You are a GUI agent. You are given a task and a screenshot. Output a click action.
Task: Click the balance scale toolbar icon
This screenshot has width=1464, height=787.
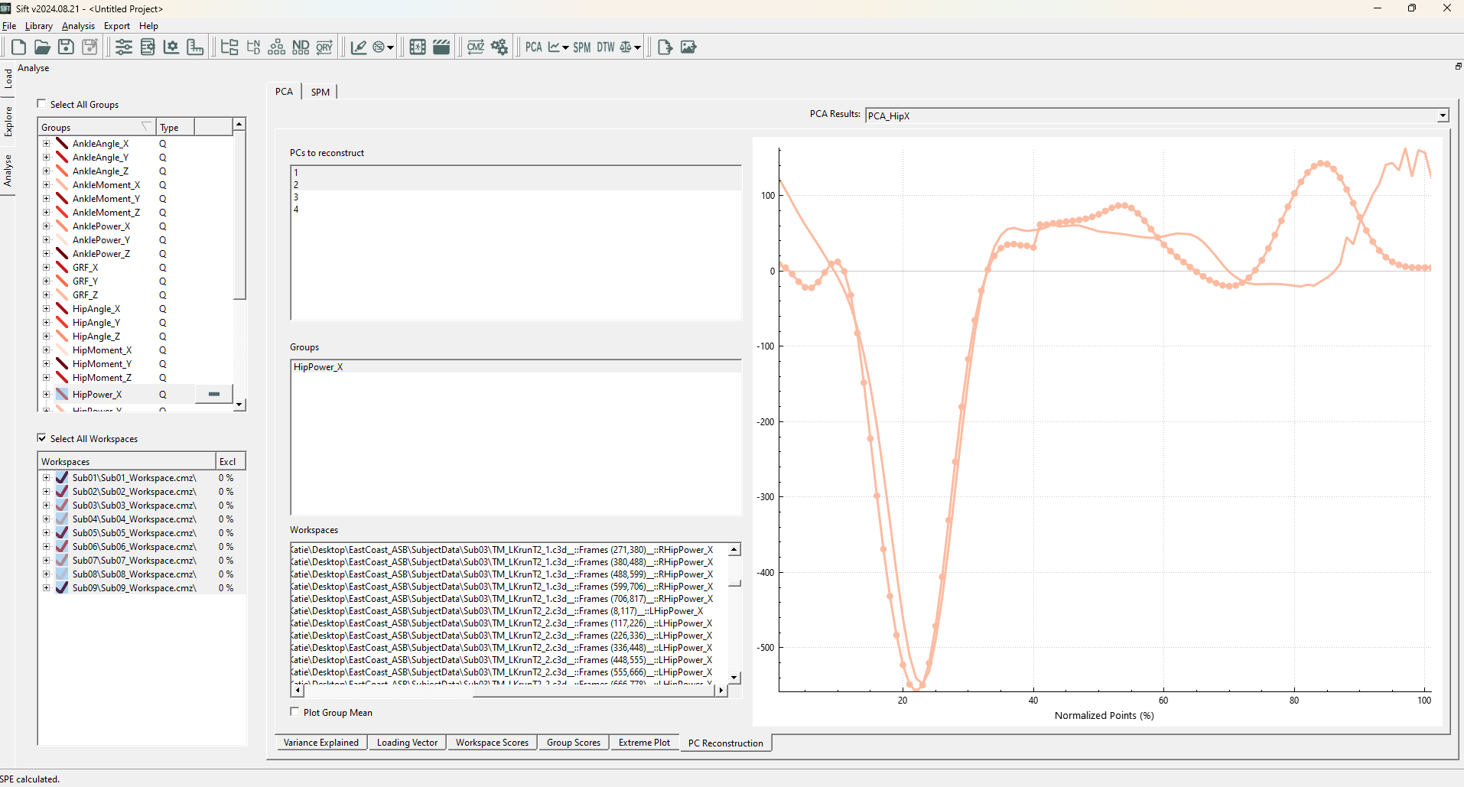[626, 47]
